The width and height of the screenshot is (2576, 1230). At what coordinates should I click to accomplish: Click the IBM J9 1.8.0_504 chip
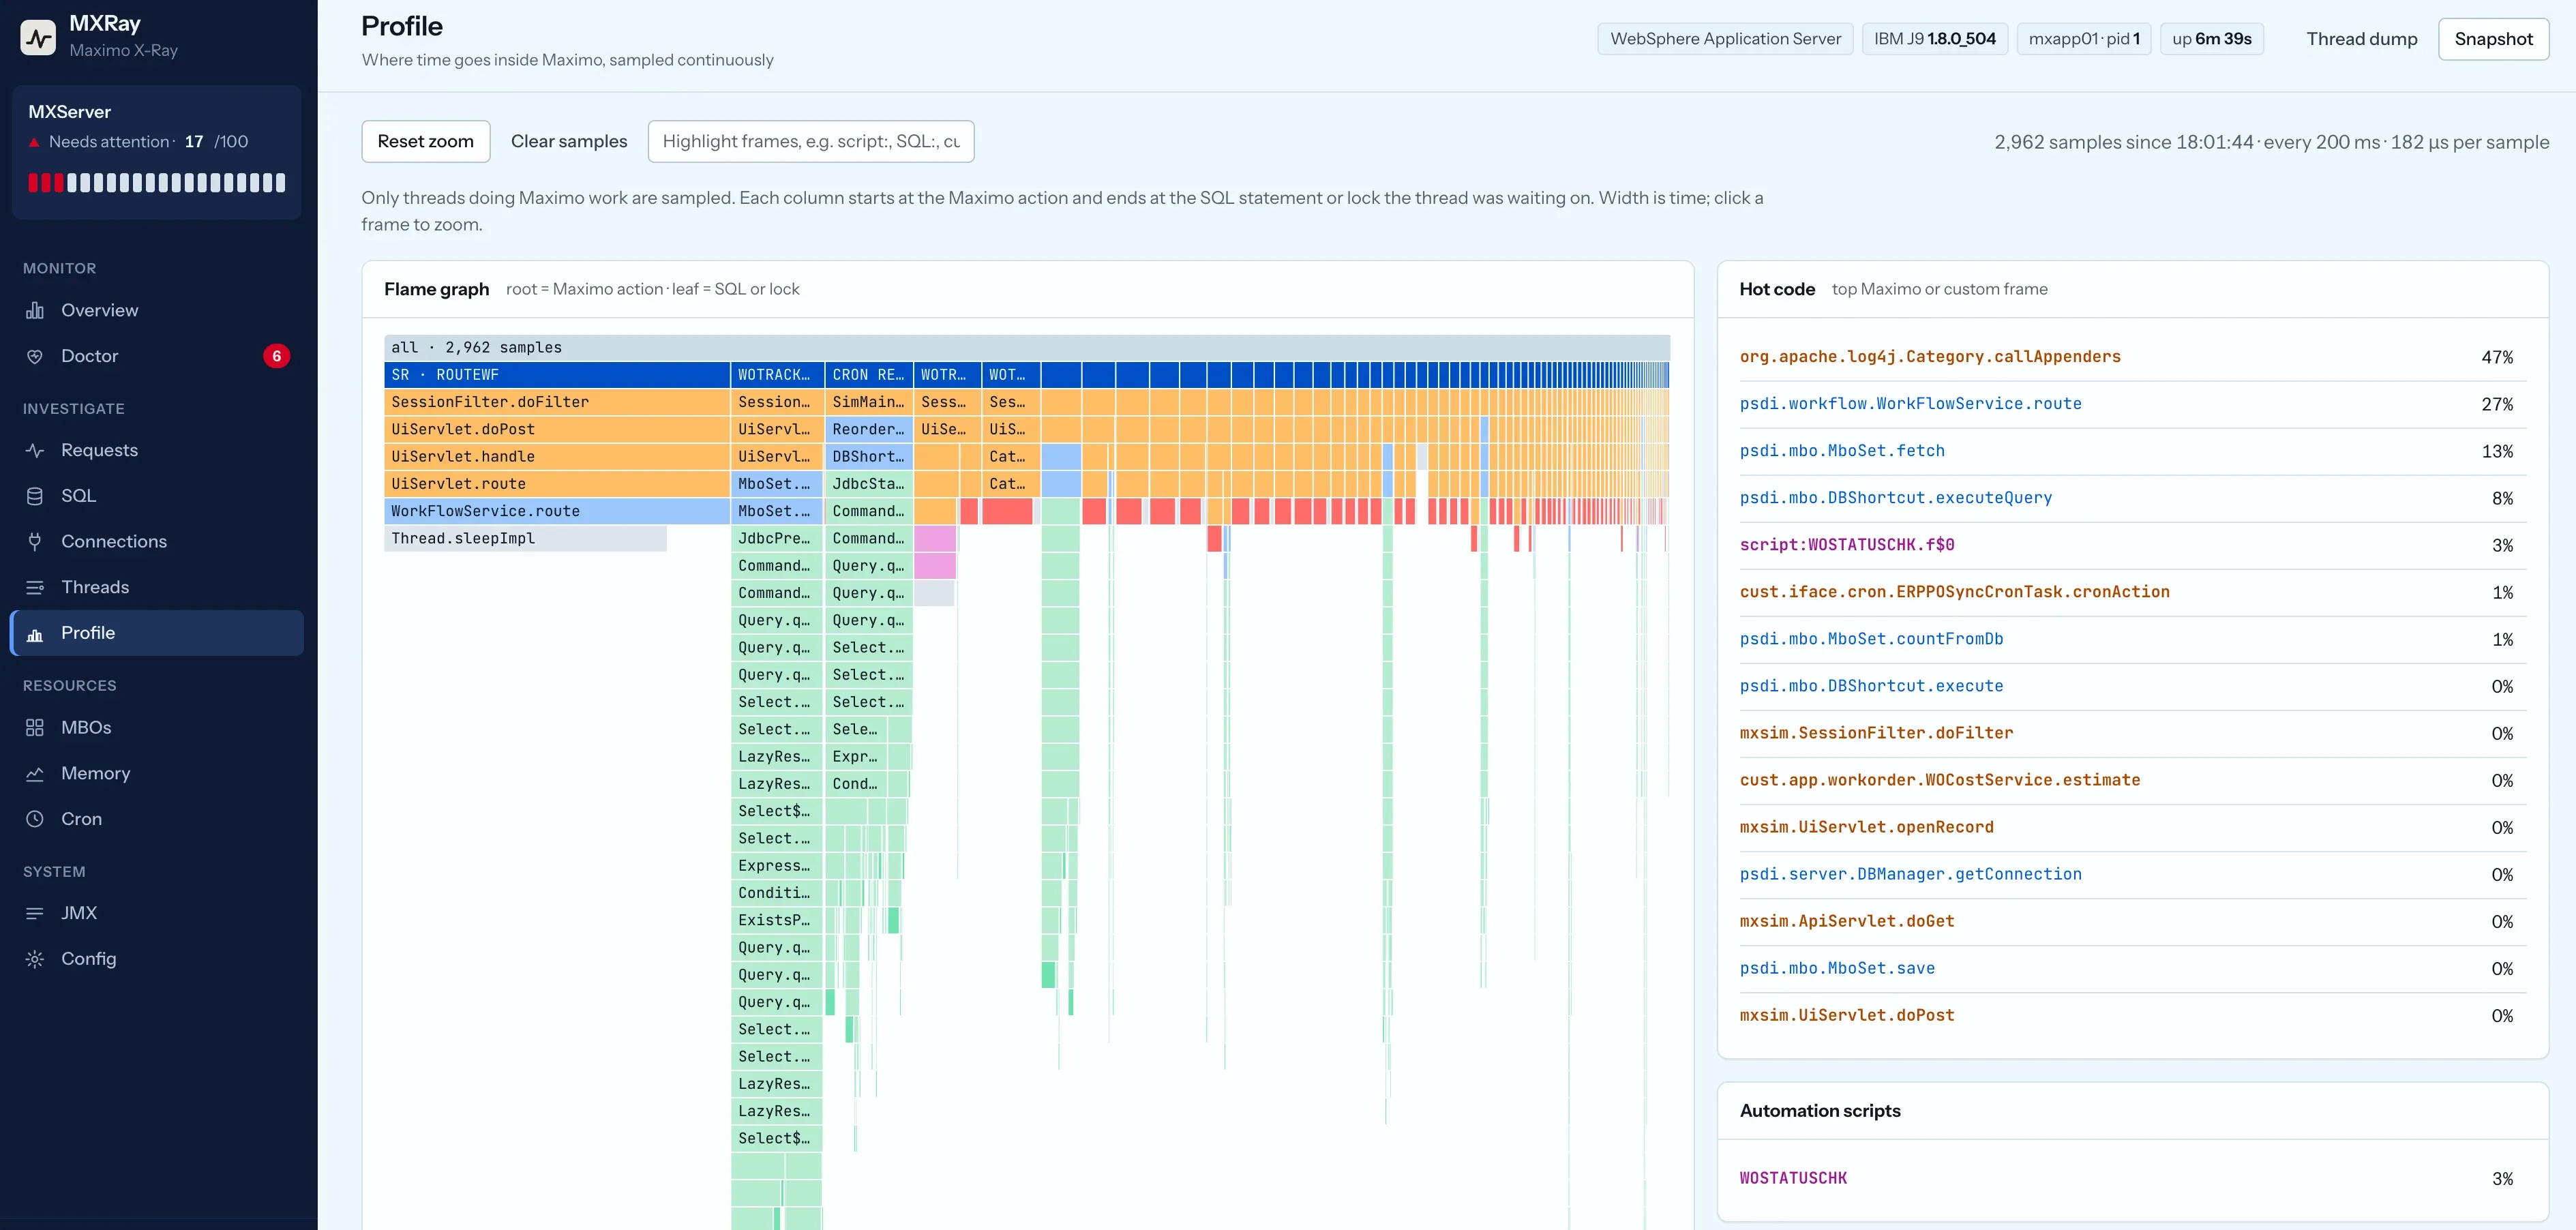point(1934,39)
